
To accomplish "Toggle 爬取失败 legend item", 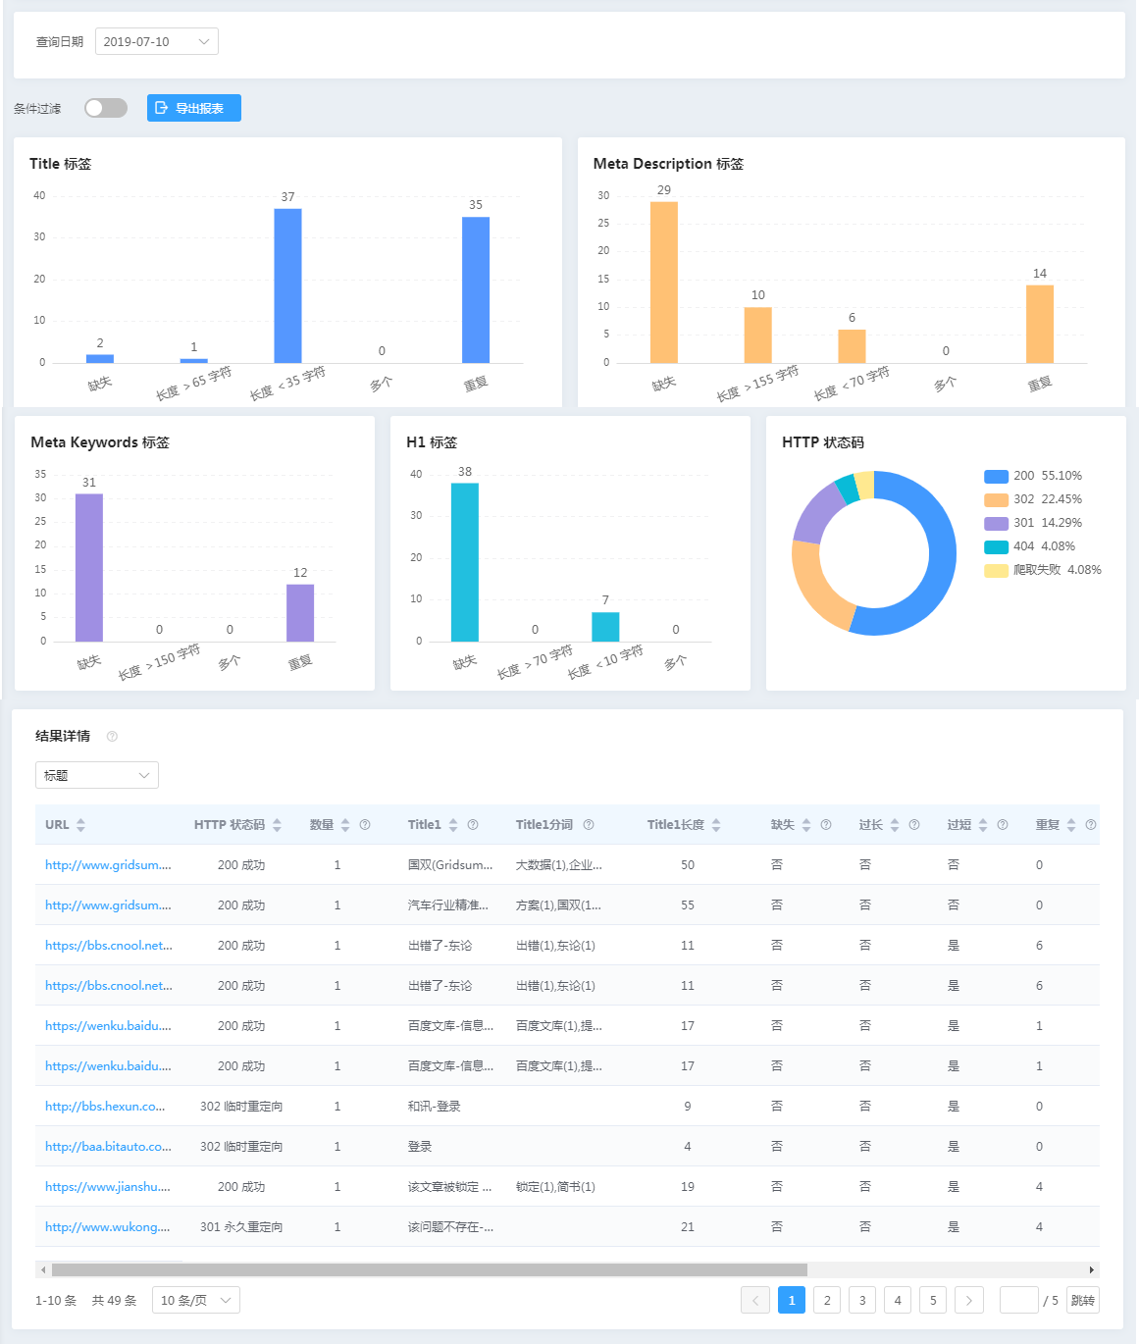I will coord(1043,570).
